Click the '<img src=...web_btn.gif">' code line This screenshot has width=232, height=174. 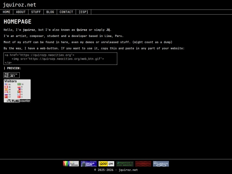(x=58, y=59)
